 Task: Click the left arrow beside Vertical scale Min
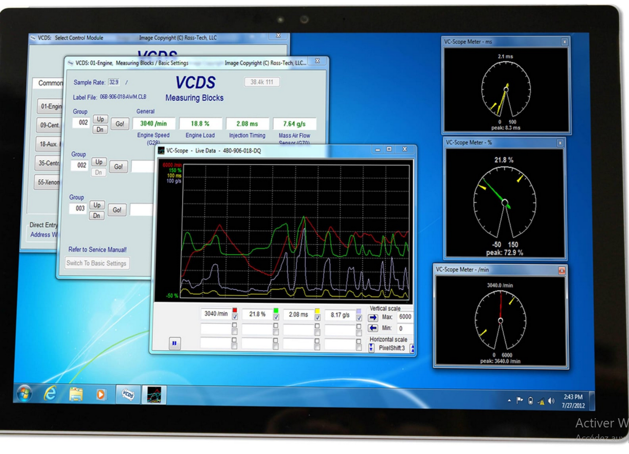[x=373, y=328]
